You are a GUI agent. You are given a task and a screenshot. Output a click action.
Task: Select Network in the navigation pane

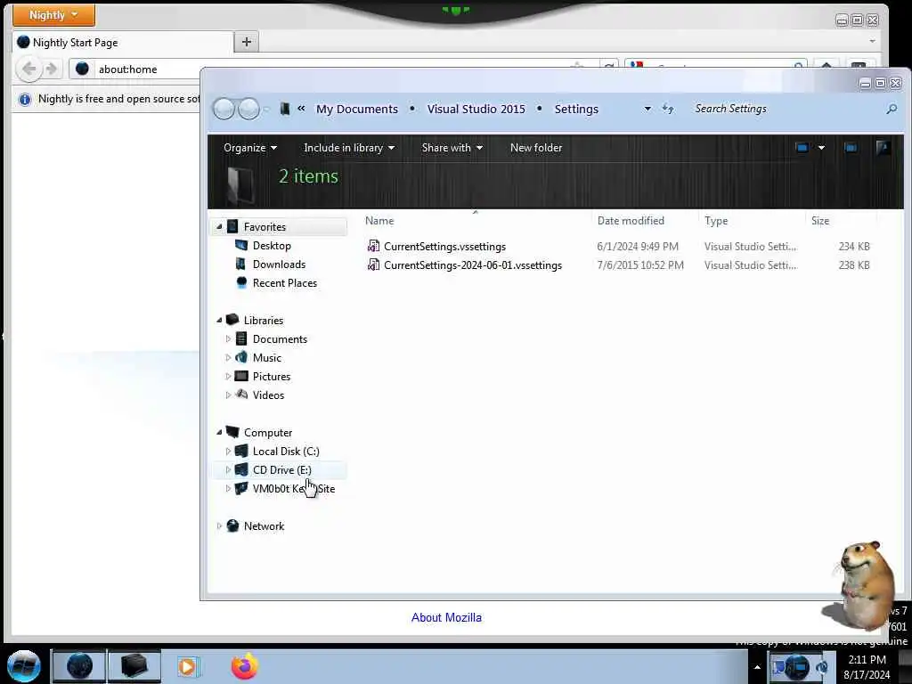(264, 526)
